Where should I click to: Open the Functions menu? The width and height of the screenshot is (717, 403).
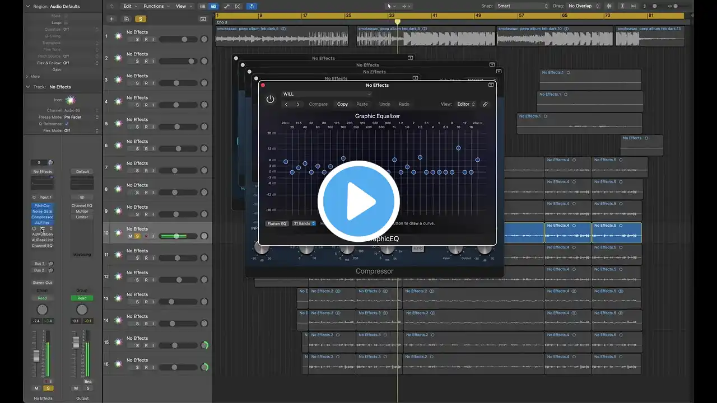156,6
